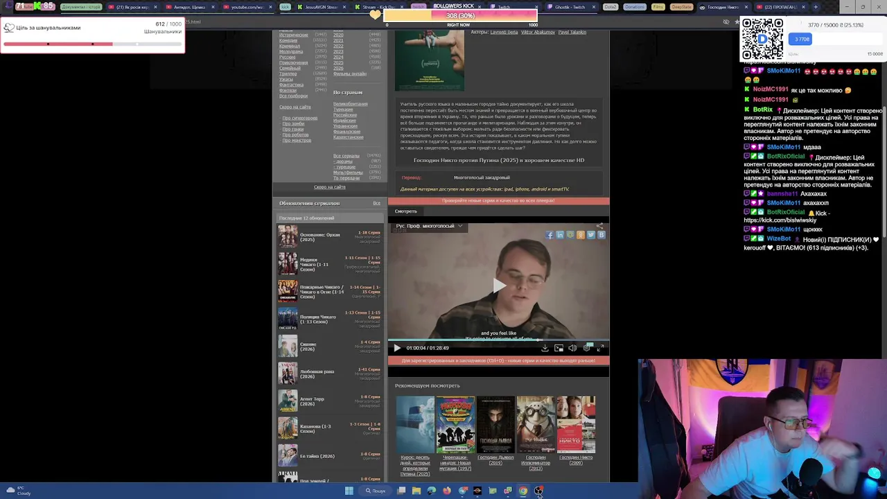The image size is (887, 499).
Task: Expand the 'Рус. Проф. многоголосый' audio dropdown
Action: point(429,226)
